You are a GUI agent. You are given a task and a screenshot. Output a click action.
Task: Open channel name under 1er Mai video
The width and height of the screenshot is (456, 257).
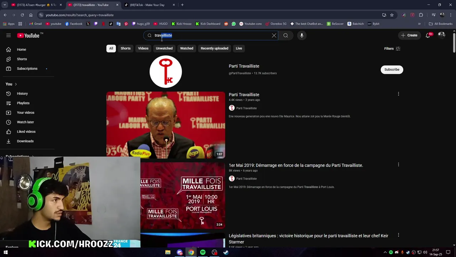point(246,178)
